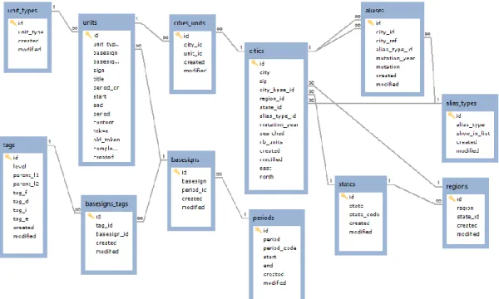Select the basesigns table title bar

(191, 159)
